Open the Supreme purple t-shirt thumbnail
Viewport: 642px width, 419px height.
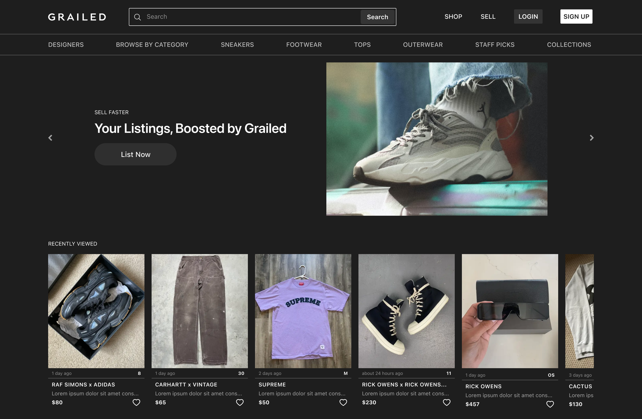[x=303, y=311]
